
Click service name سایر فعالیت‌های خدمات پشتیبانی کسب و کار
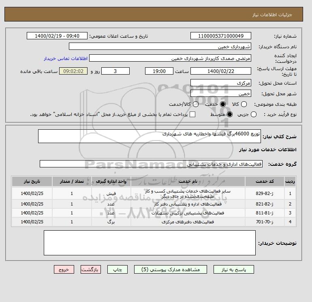pos(188,194)
